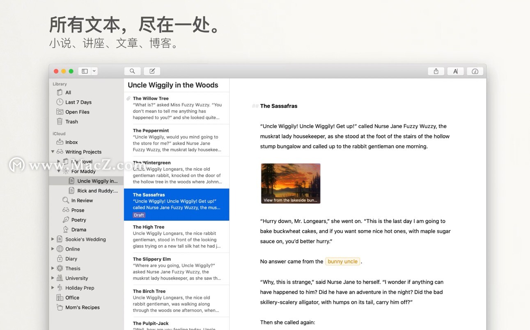The width and height of the screenshot is (530, 330).
Task: Click the Office cup icon
Action: pos(60,298)
